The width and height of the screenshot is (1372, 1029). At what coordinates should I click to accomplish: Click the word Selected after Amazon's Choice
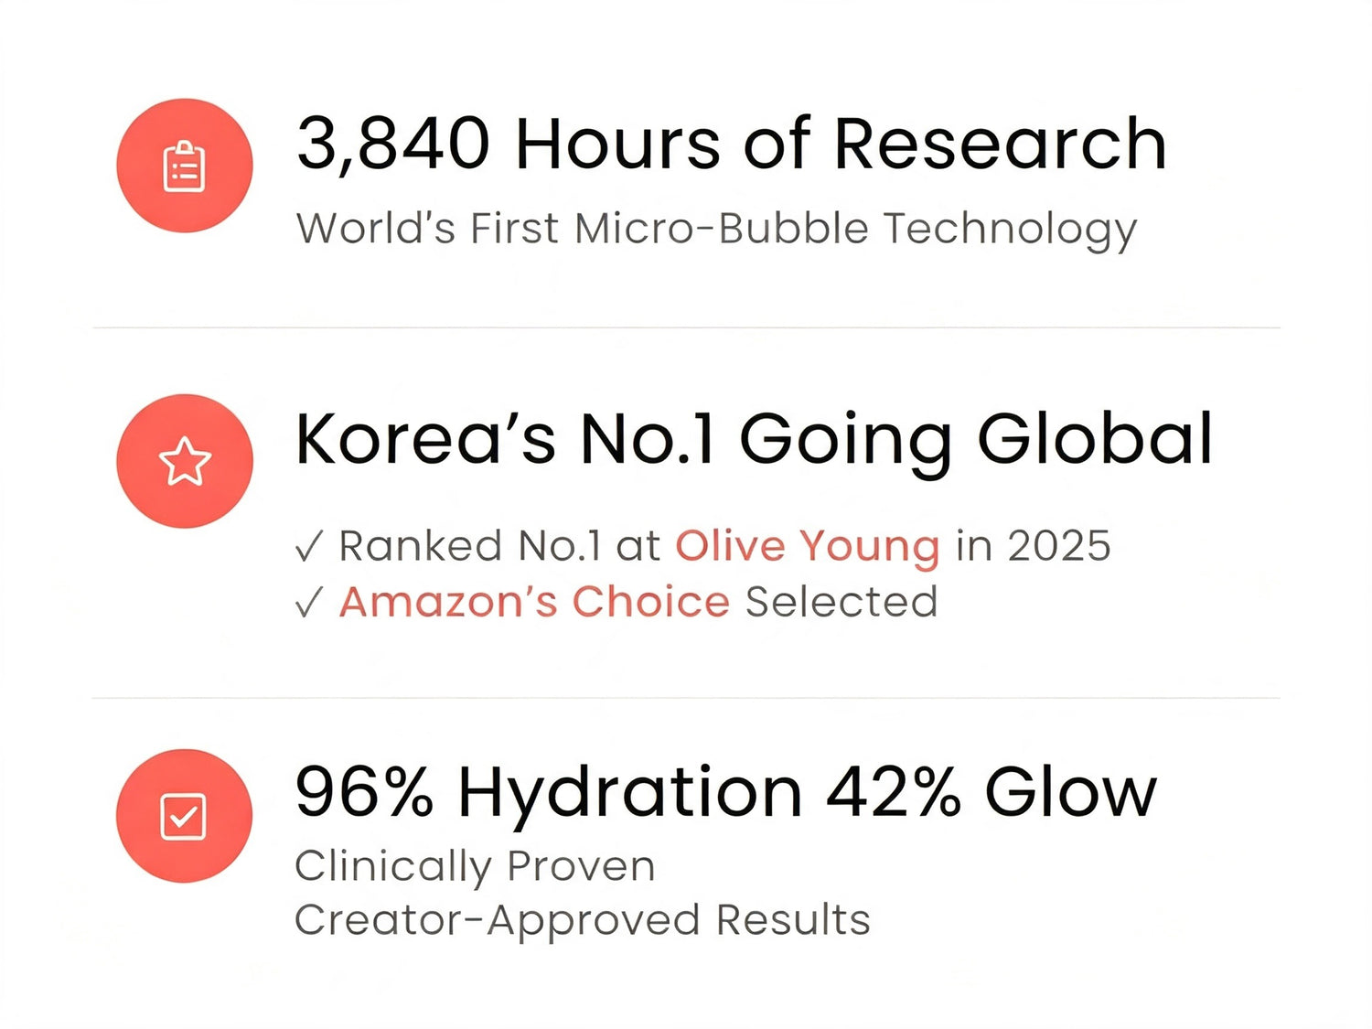(841, 602)
